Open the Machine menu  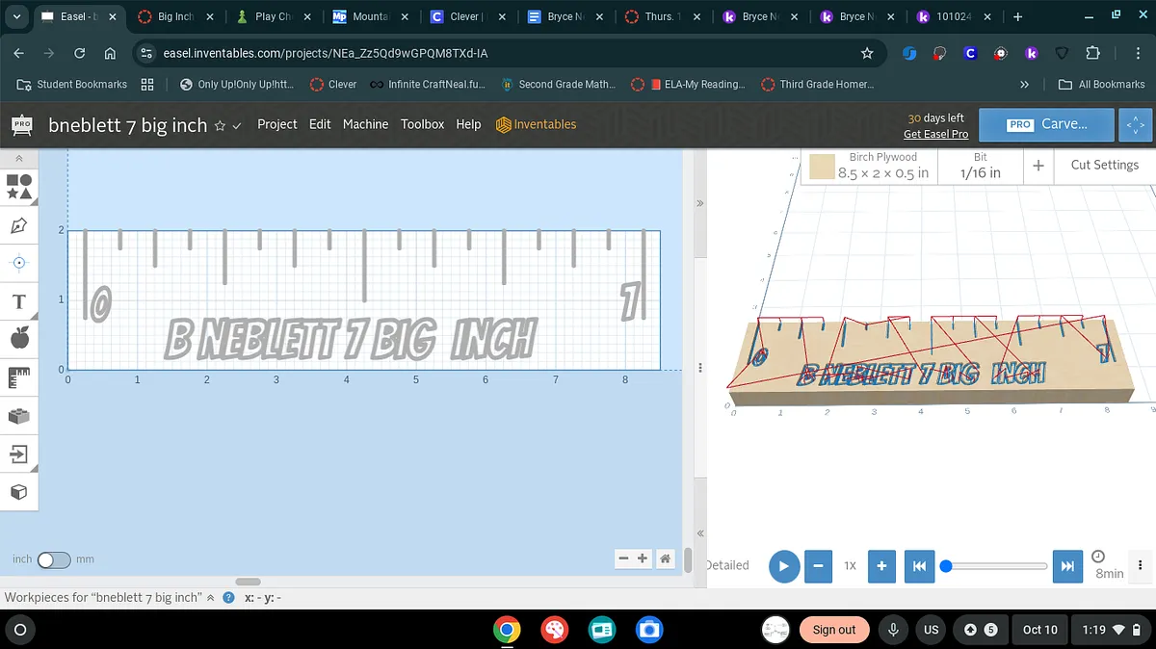[365, 124]
